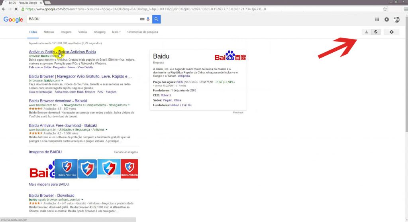Switch to the Vídeos tab

coord(82,32)
